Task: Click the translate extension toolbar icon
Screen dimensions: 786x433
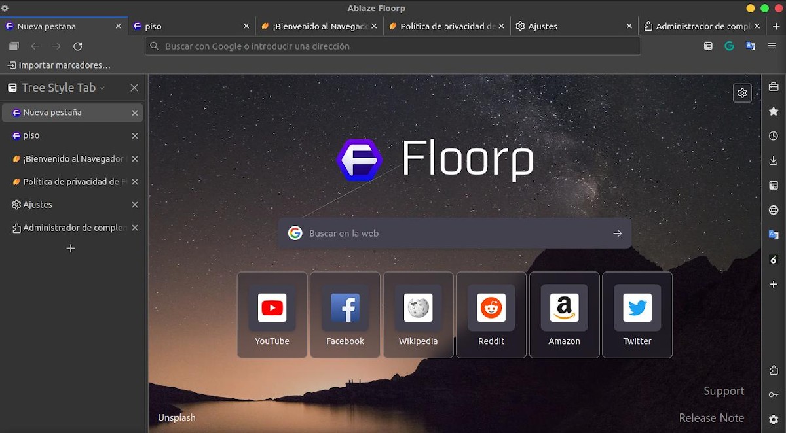Action: 751,46
